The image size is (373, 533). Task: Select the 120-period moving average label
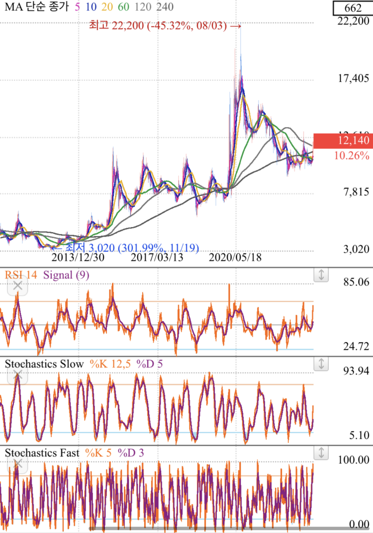(x=143, y=7)
